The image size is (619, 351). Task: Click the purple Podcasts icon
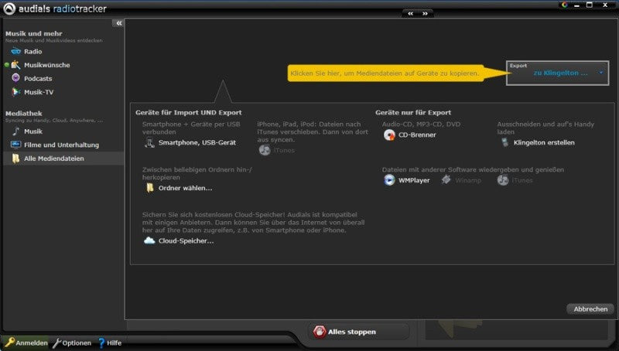point(15,77)
